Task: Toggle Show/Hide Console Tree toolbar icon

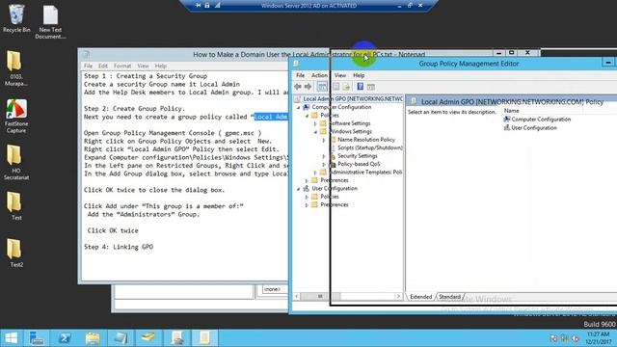Action: click(322, 87)
